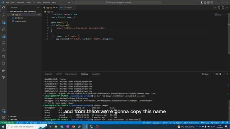Open notifications bell in status bar
Viewport: 230px width, 129px height.
pos(227,123)
